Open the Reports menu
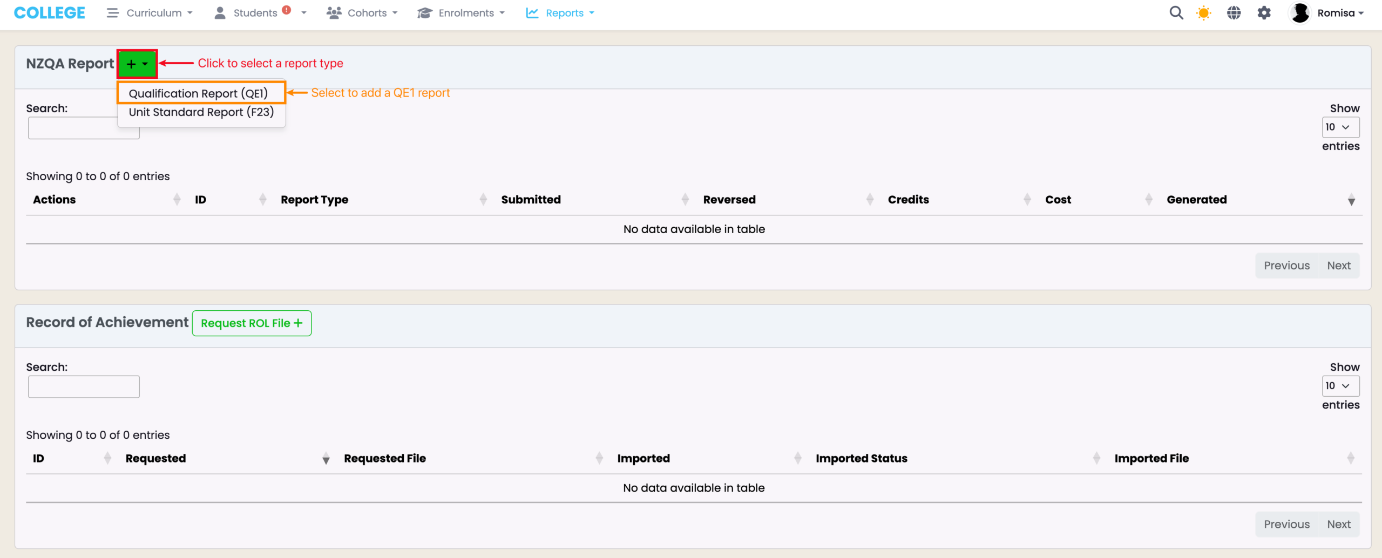The height and width of the screenshot is (558, 1382). click(x=560, y=13)
